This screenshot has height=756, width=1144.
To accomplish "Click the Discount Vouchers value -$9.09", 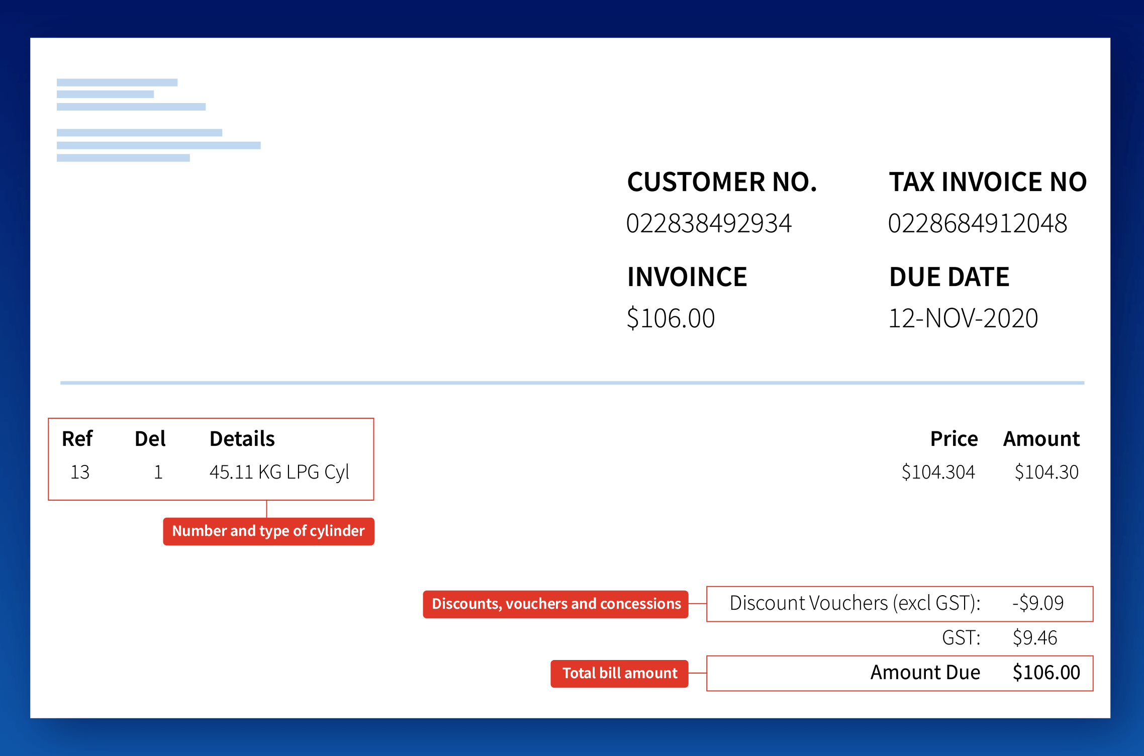I will click(x=1037, y=603).
